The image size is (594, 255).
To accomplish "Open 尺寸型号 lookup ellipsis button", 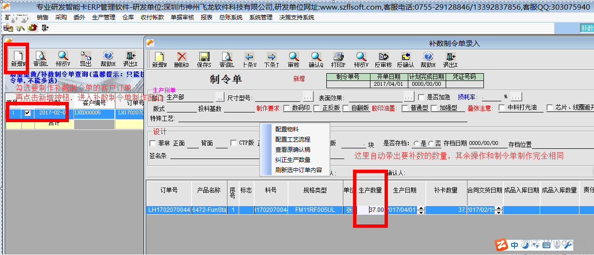I will click(x=308, y=96).
